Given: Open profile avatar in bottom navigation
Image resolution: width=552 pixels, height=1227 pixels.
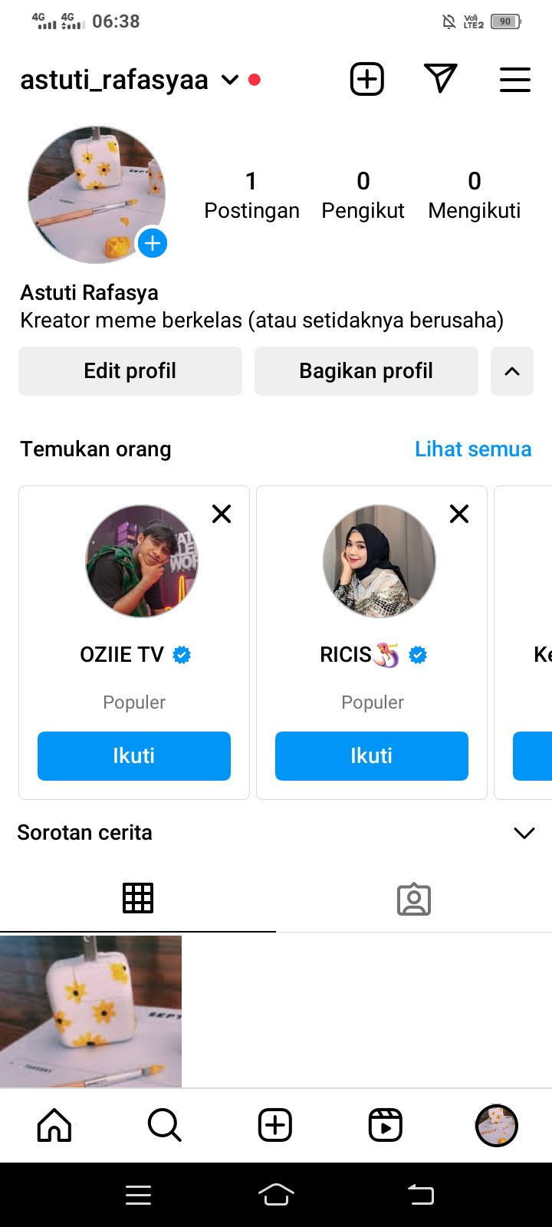Looking at the screenshot, I should 497,1125.
